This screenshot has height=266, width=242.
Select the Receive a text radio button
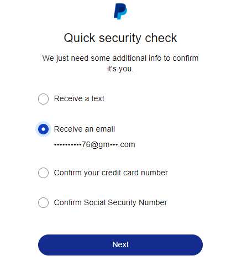point(43,99)
